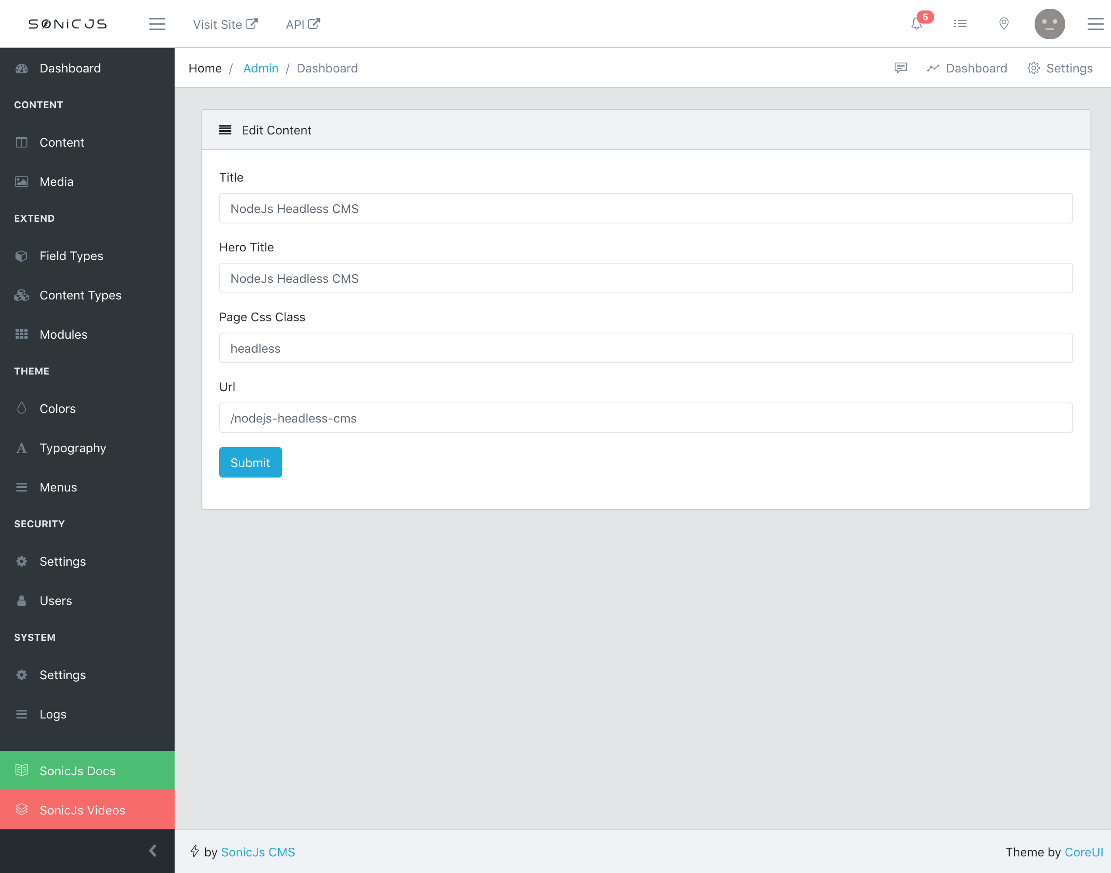Click Admin breadcrumb link

point(261,68)
